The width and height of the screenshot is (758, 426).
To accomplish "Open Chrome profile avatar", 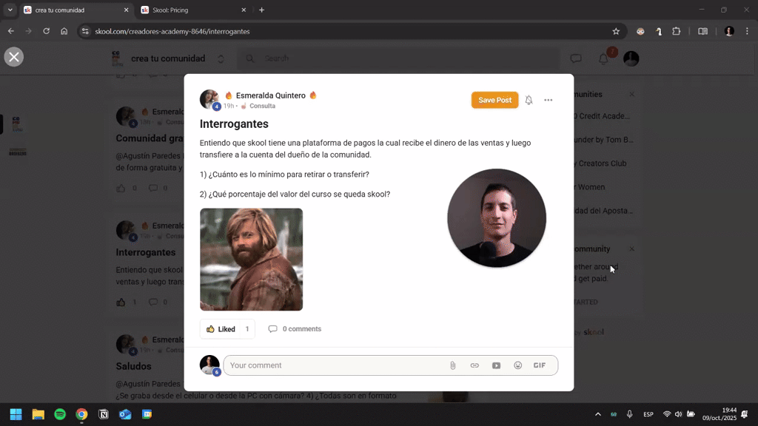I will point(729,31).
